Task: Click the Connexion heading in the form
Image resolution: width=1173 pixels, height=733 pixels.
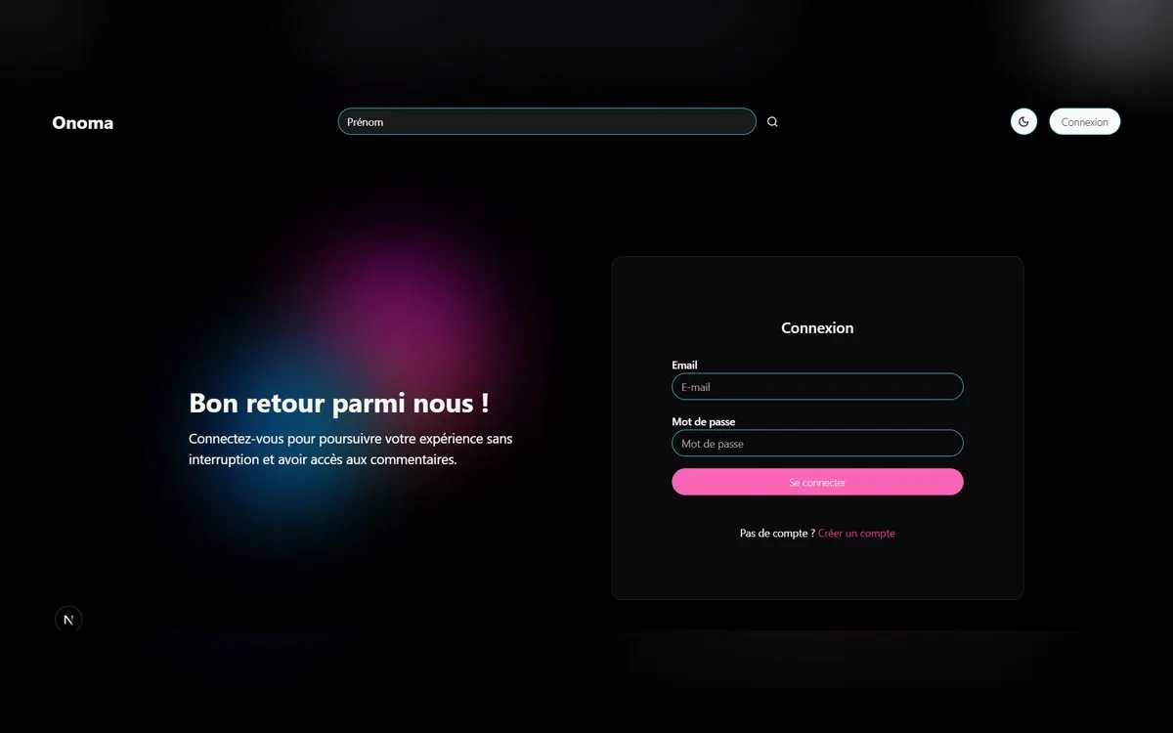Action: click(817, 328)
